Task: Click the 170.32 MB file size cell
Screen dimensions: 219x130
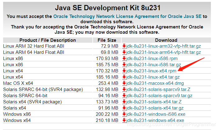Action: [107, 71]
